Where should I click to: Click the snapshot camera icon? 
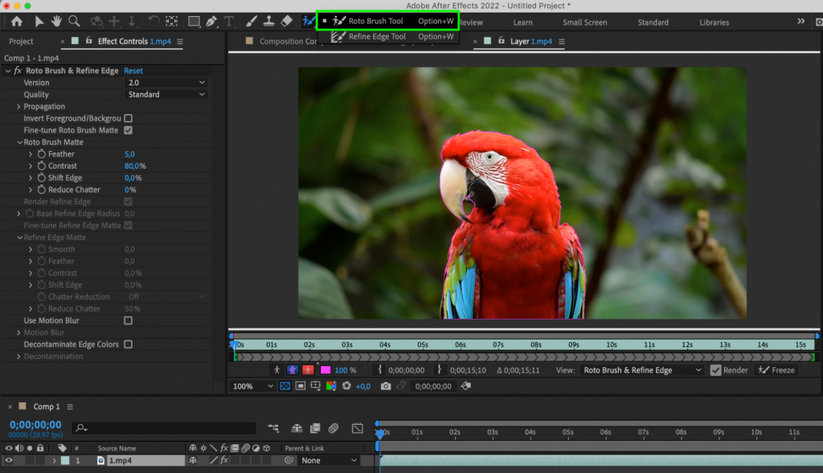387,386
